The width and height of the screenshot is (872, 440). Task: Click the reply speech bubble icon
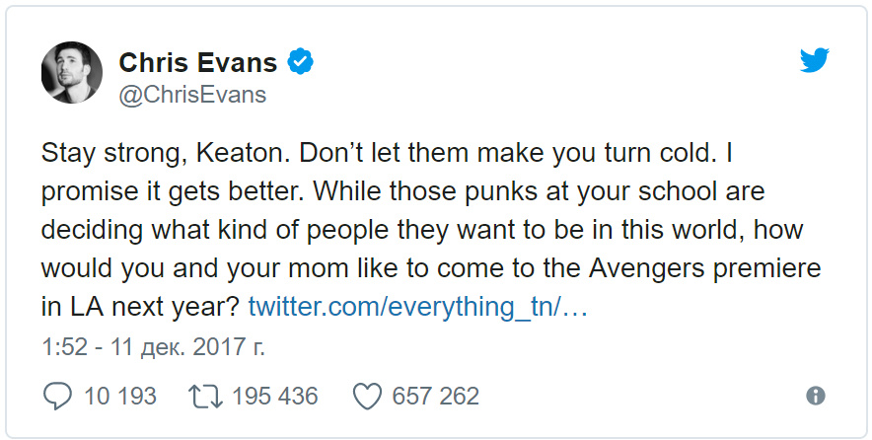(57, 397)
